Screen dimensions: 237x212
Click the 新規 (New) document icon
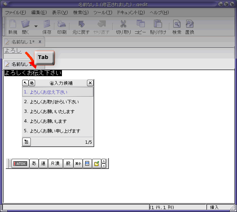(x=13, y=24)
